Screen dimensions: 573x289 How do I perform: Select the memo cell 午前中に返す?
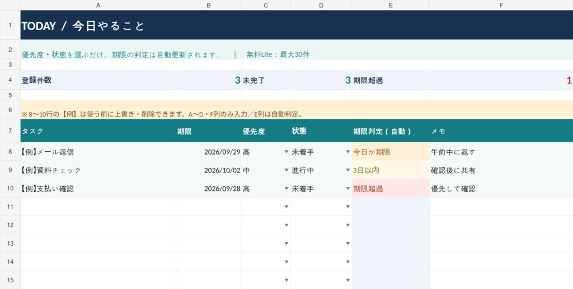[x=501, y=152]
